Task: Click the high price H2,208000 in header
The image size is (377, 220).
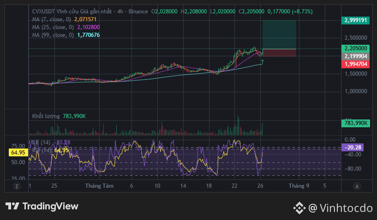Action: (x=193, y=12)
